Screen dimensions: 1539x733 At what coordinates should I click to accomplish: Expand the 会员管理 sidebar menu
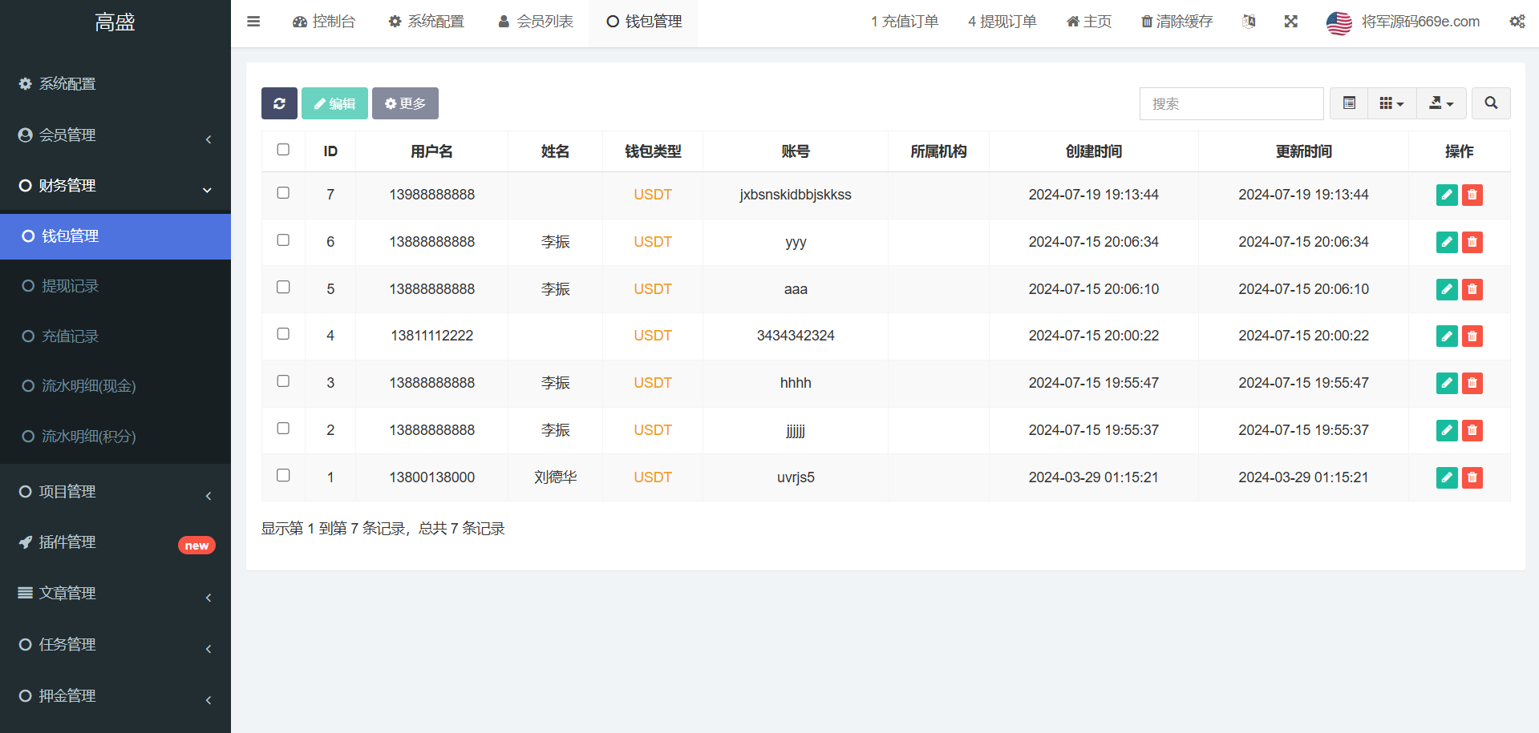(x=115, y=135)
